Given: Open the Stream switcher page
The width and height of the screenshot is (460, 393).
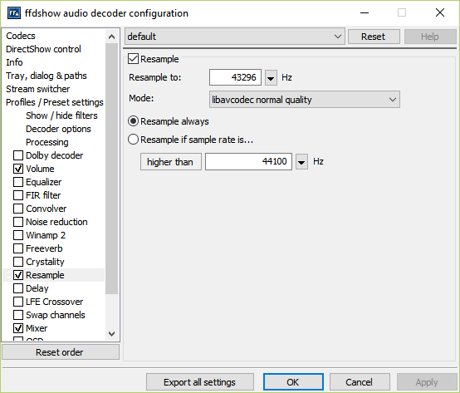Looking at the screenshot, I should (x=38, y=89).
